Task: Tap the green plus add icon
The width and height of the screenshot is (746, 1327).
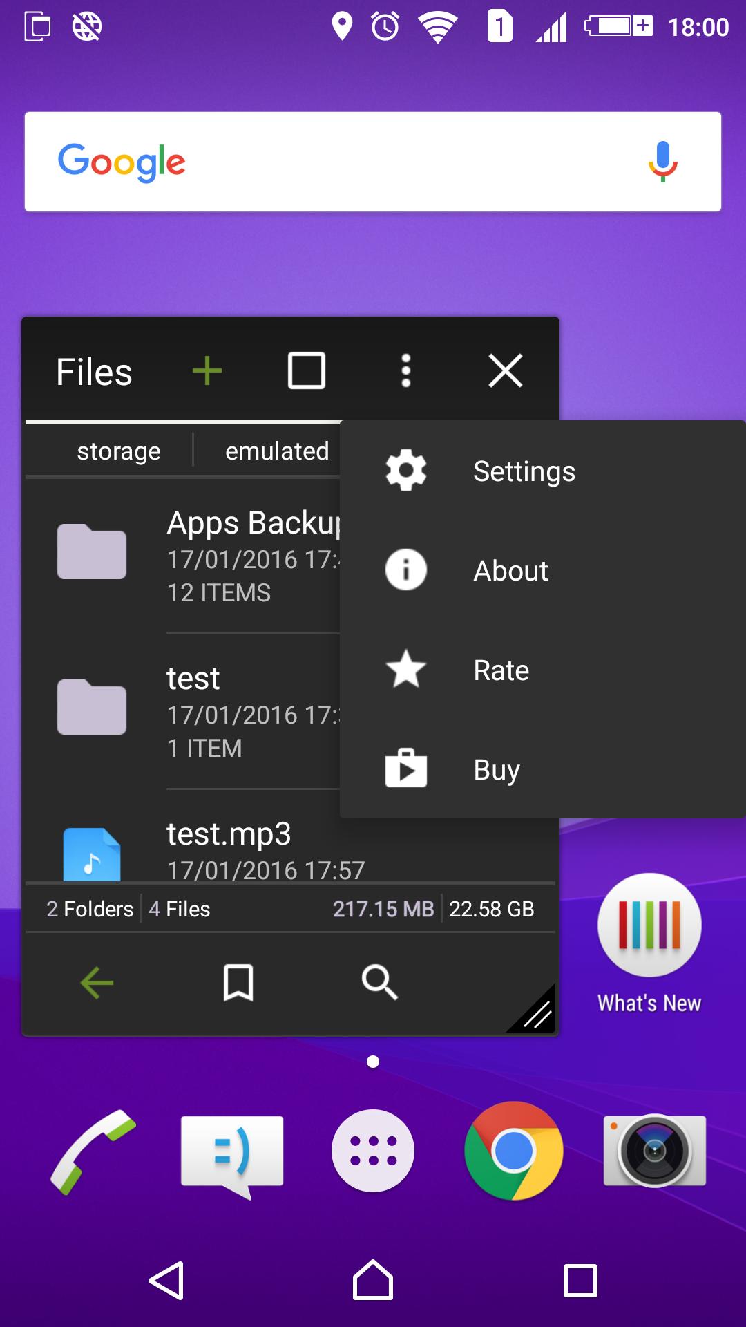Action: click(x=207, y=371)
